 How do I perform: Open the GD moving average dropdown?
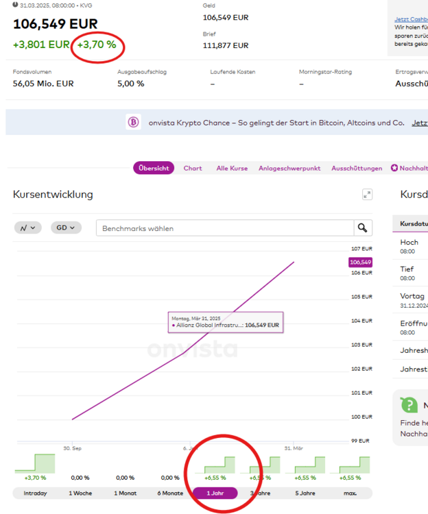point(65,228)
